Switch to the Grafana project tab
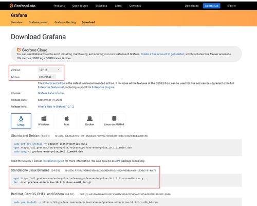 39,22
